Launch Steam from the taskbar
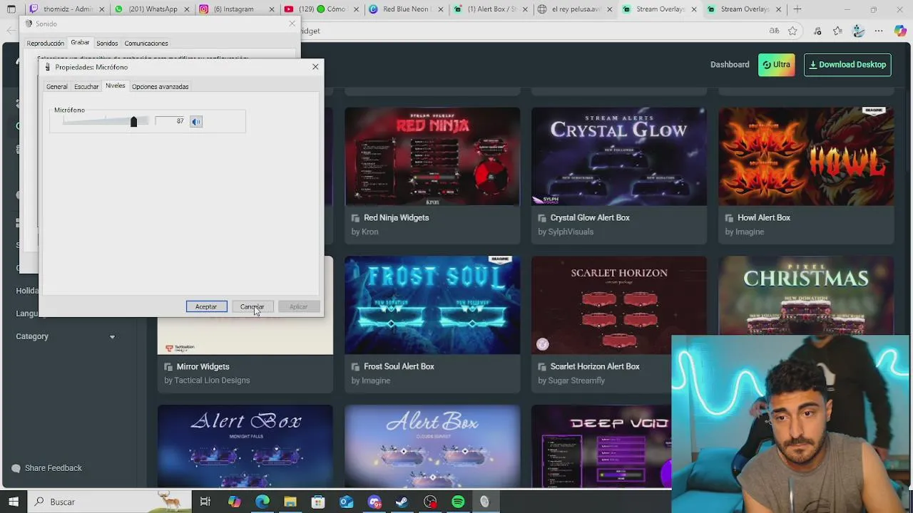Image resolution: width=913 pixels, height=513 pixels. (x=402, y=502)
